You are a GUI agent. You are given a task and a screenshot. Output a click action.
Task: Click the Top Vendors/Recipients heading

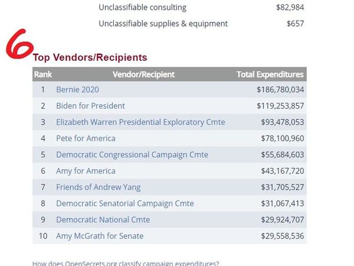90,57
